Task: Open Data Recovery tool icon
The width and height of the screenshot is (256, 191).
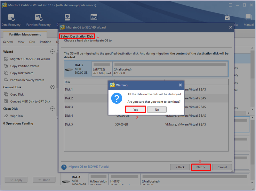Action: point(11,18)
